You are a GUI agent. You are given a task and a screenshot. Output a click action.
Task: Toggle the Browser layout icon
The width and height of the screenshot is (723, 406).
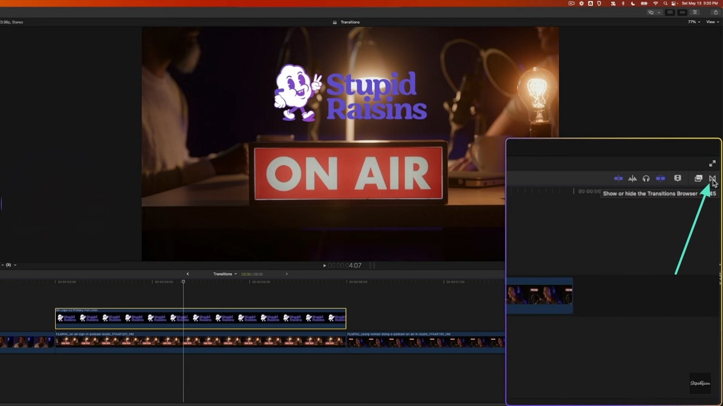pyautogui.click(x=670, y=12)
